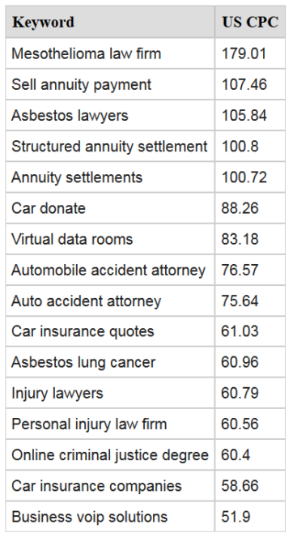Click the Online criminal justice degree cell

tap(110, 454)
